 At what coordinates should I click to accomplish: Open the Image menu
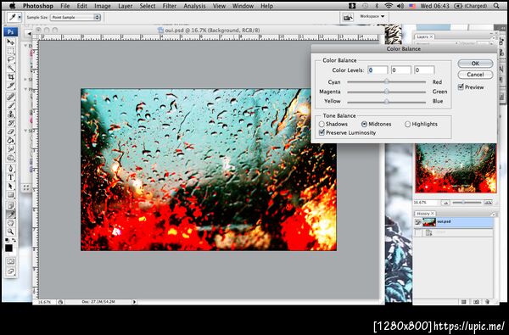tap(103, 6)
